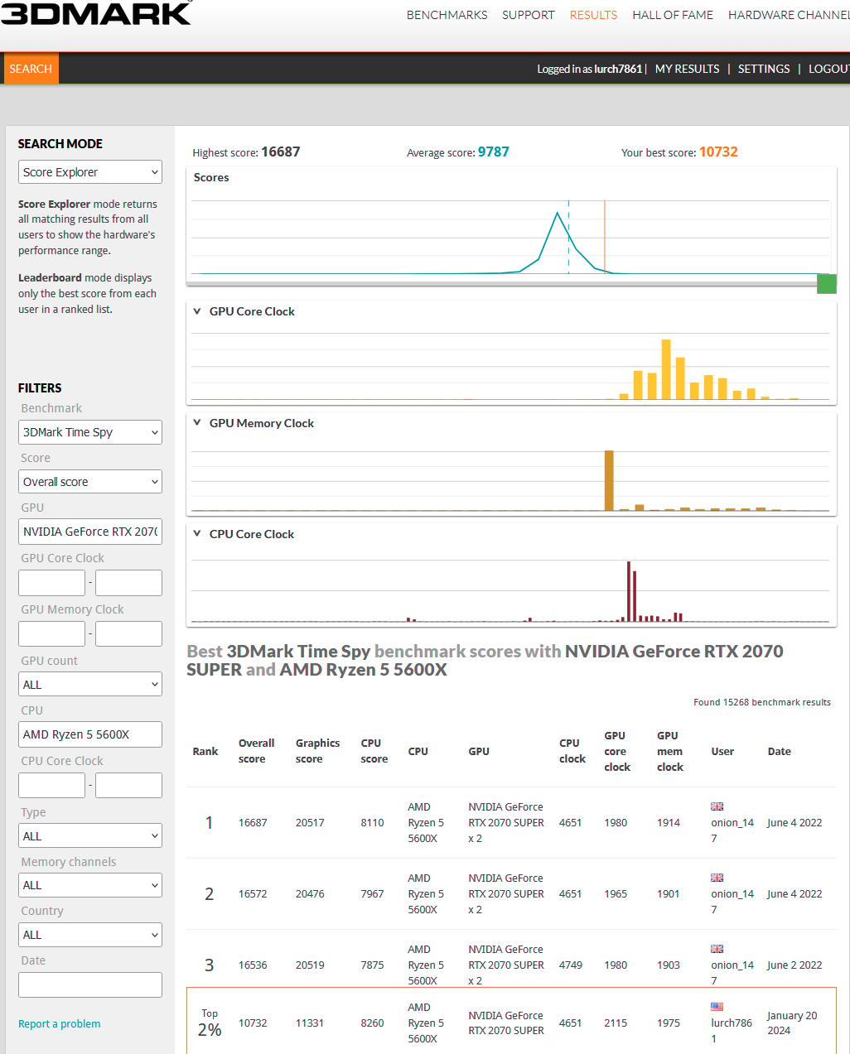Click the orange SEARCH tab
This screenshot has height=1054, width=850.
coord(31,69)
